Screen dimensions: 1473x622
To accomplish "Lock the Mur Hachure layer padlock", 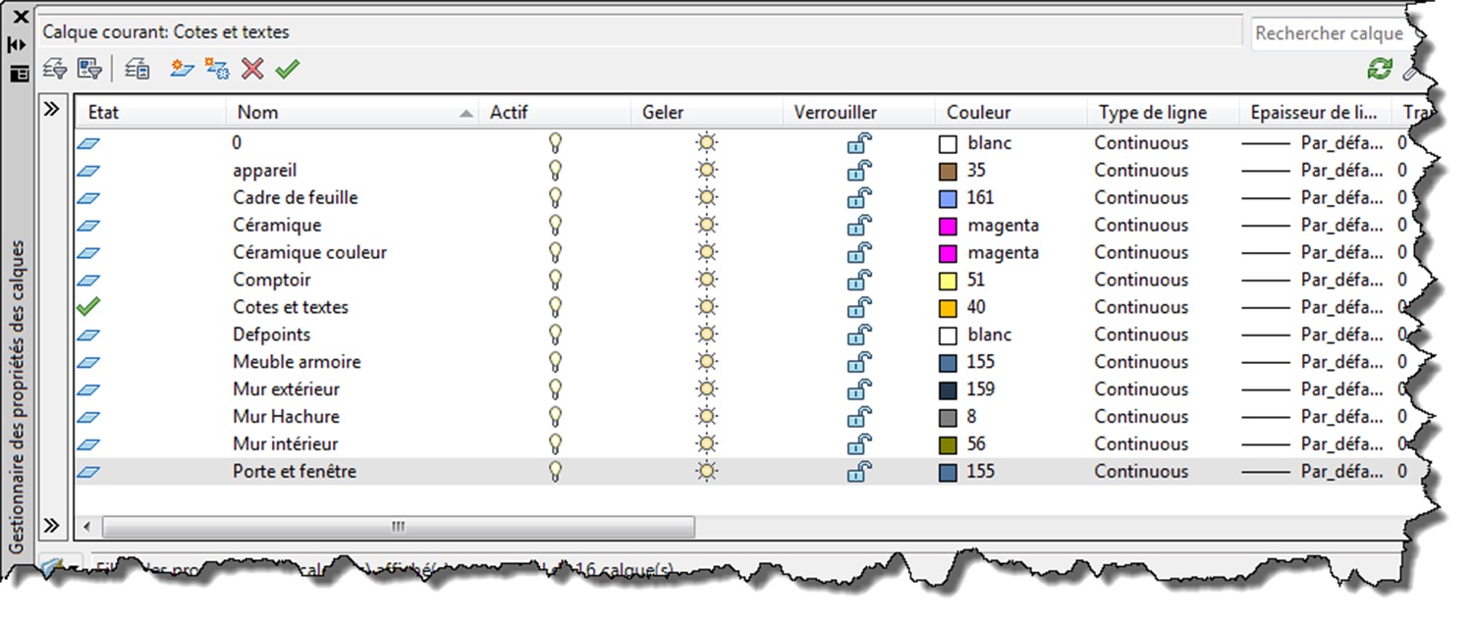I will 859,417.
